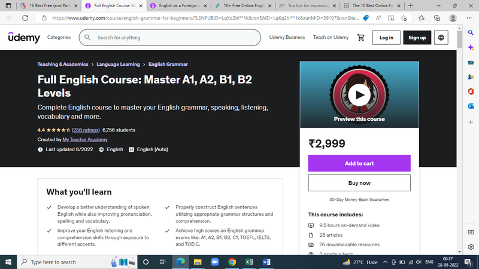Open the shopping cart icon

point(361,38)
